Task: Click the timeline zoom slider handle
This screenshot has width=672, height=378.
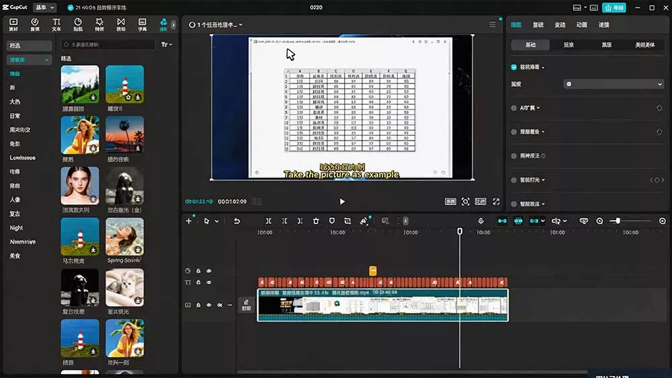Action: [x=618, y=221]
